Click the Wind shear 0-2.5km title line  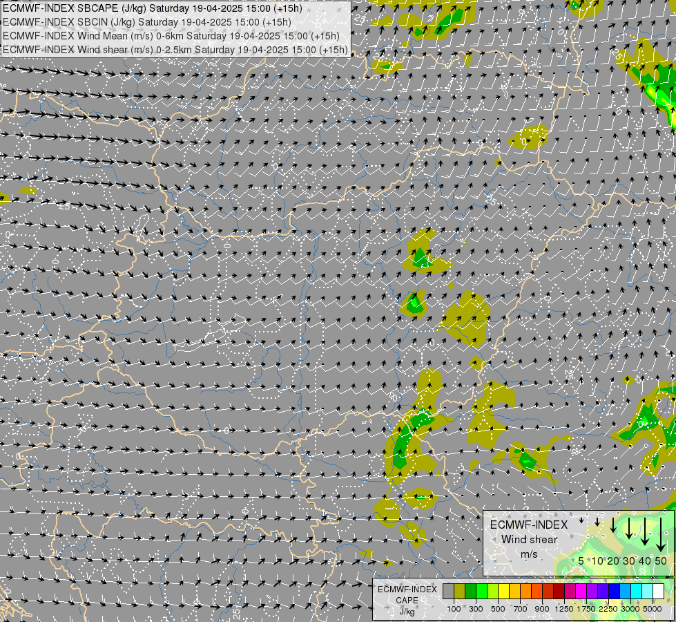tap(175, 50)
